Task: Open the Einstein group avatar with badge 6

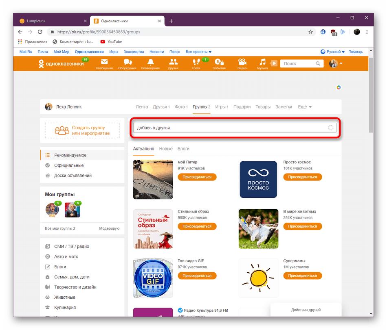Action: tap(72, 210)
